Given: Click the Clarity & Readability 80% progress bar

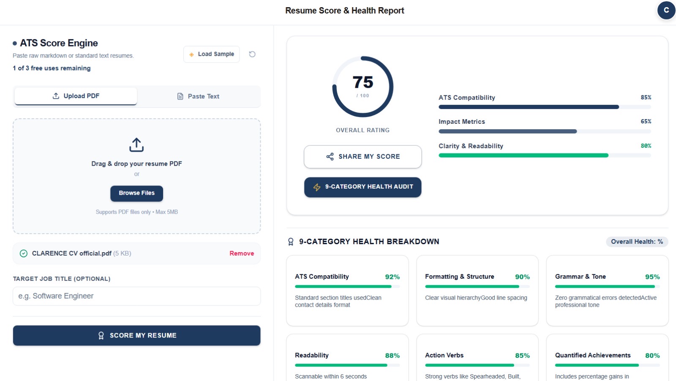Looking at the screenshot, I should [x=545, y=155].
